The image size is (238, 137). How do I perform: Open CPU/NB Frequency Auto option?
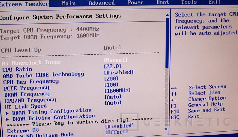pos(113,97)
